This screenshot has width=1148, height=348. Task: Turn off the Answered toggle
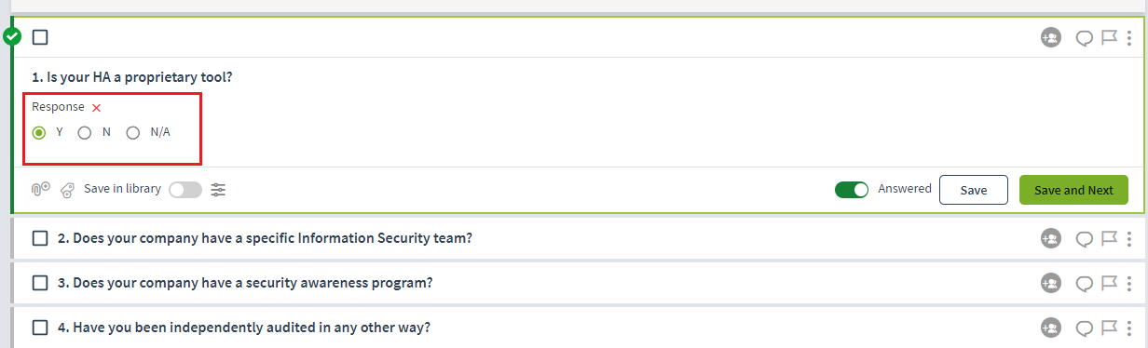(x=852, y=190)
